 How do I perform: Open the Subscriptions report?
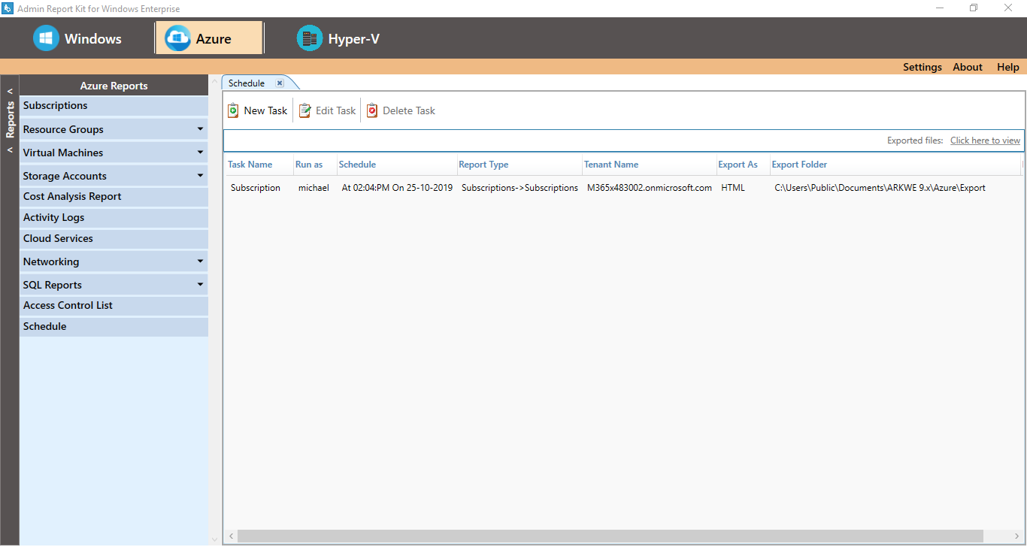114,106
